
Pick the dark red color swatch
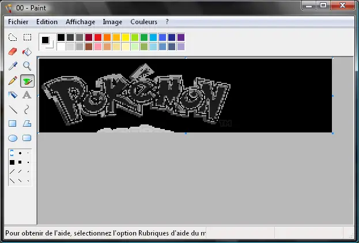coord(89,37)
